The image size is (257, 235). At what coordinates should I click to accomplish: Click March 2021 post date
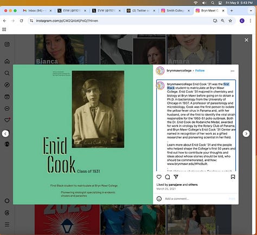pos(166,189)
